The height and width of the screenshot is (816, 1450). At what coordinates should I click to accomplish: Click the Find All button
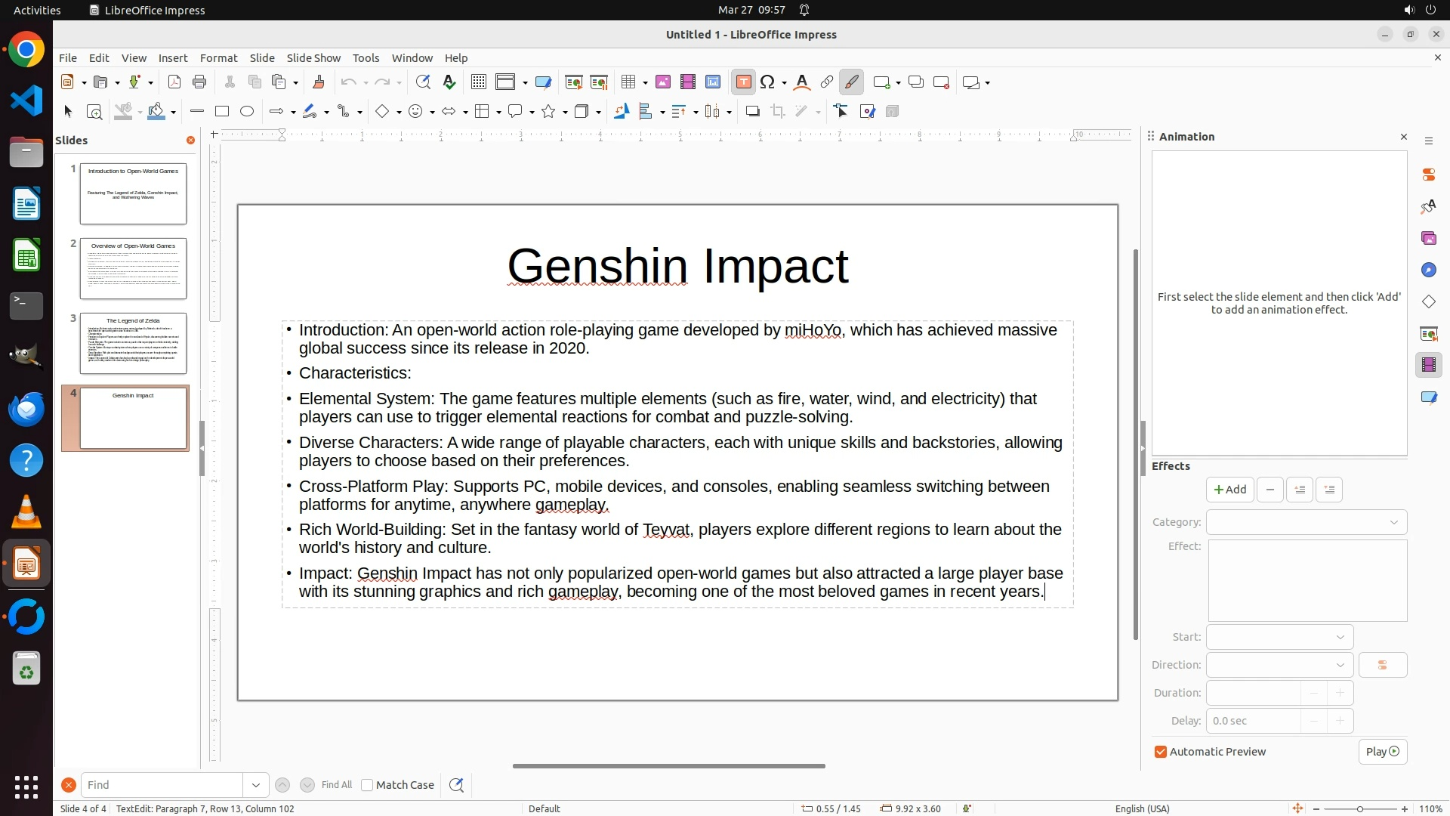click(337, 785)
